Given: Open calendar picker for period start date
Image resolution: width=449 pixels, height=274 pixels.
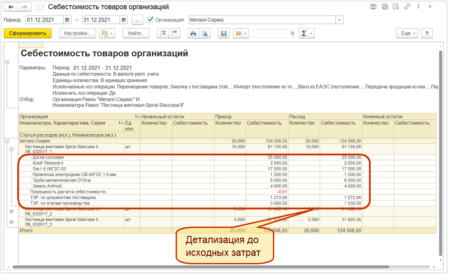Looking at the screenshot, I should (x=67, y=20).
